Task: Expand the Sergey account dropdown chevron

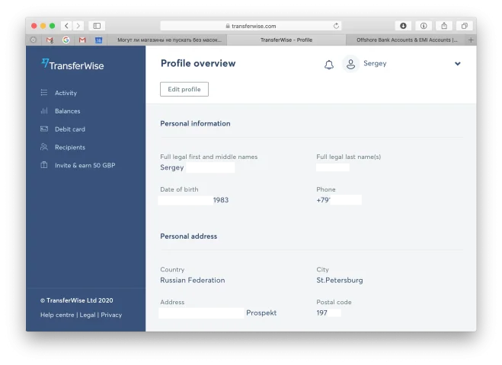Action: [x=458, y=64]
